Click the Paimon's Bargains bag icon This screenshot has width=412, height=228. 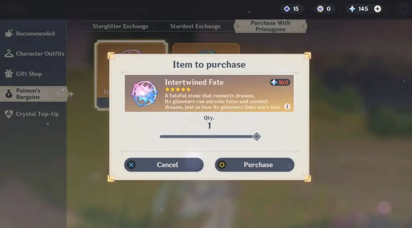(9, 94)
